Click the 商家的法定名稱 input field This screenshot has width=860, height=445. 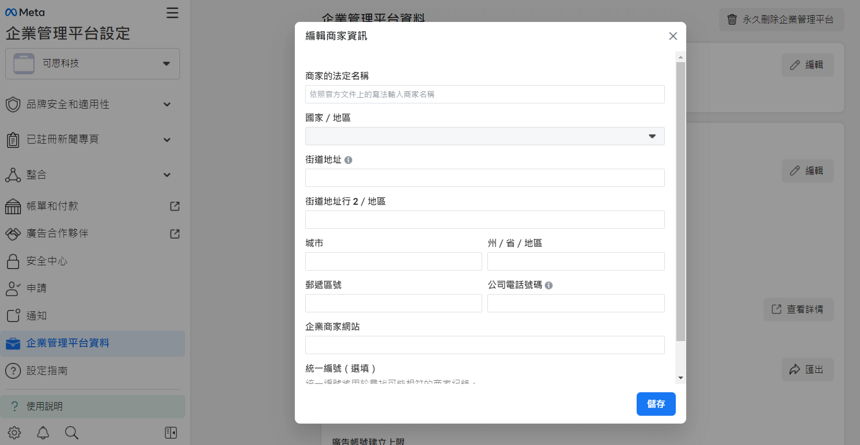(484, 95)
